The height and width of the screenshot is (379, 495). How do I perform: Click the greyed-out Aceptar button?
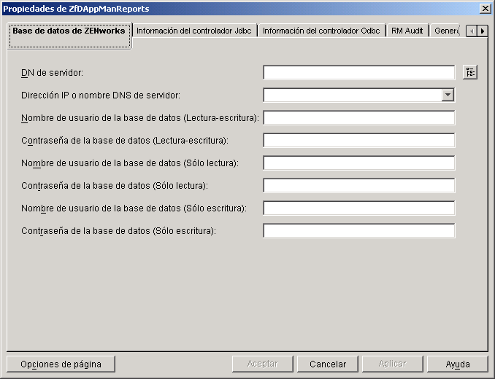[x=262, y=364]
